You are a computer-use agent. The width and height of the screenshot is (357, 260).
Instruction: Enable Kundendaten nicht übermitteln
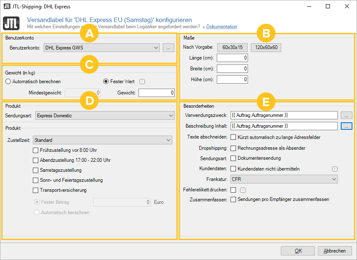coord(233,169)
